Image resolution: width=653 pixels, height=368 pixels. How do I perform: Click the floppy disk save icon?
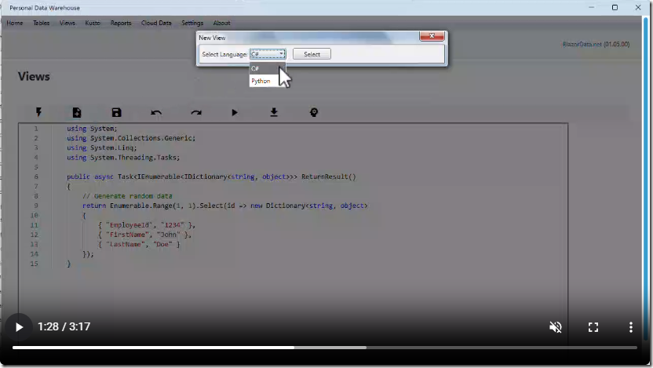116,112
